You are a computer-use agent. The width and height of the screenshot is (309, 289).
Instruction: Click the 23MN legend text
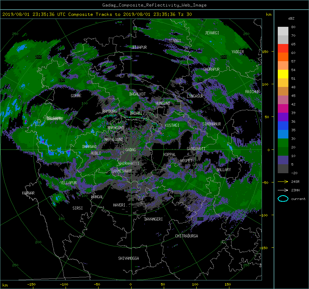pyautogui.click(x=295, y=190)
